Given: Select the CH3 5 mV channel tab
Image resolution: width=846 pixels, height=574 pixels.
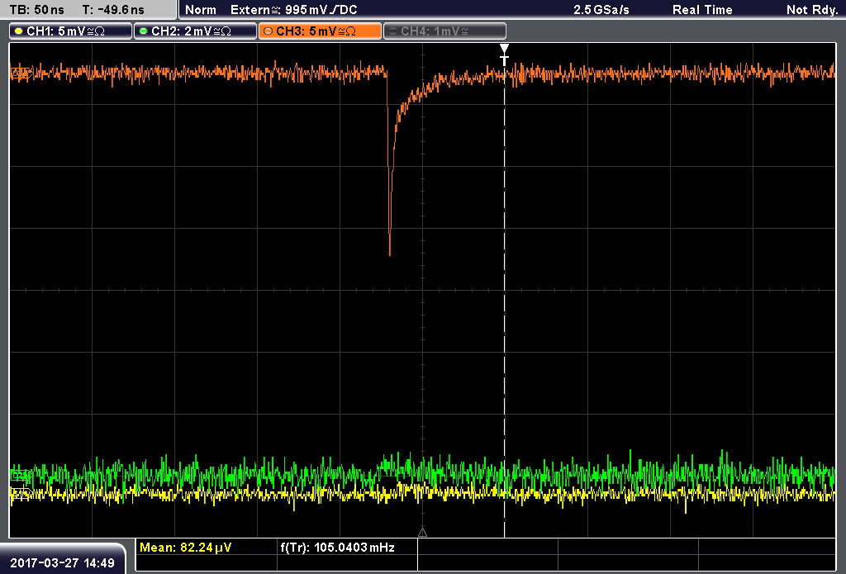Looking at the screenshot, I should click(x=320, y=31).
